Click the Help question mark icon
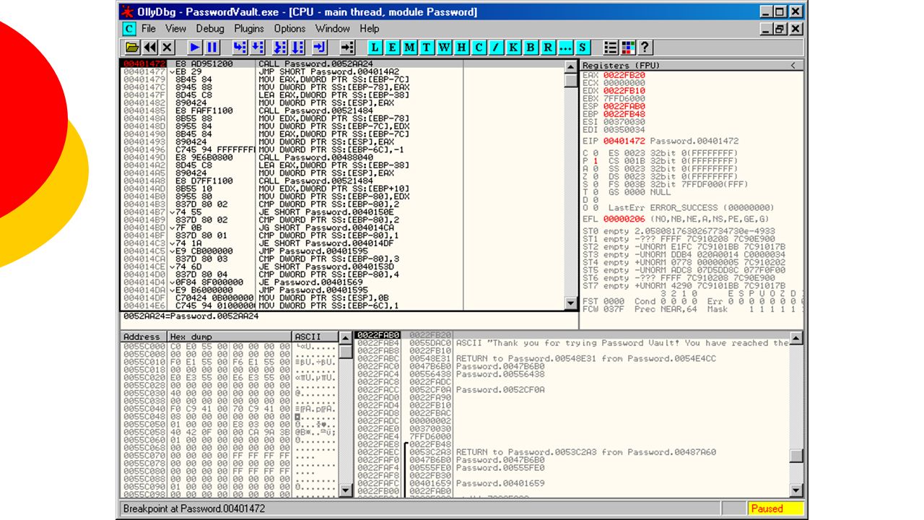 point(645,48)
